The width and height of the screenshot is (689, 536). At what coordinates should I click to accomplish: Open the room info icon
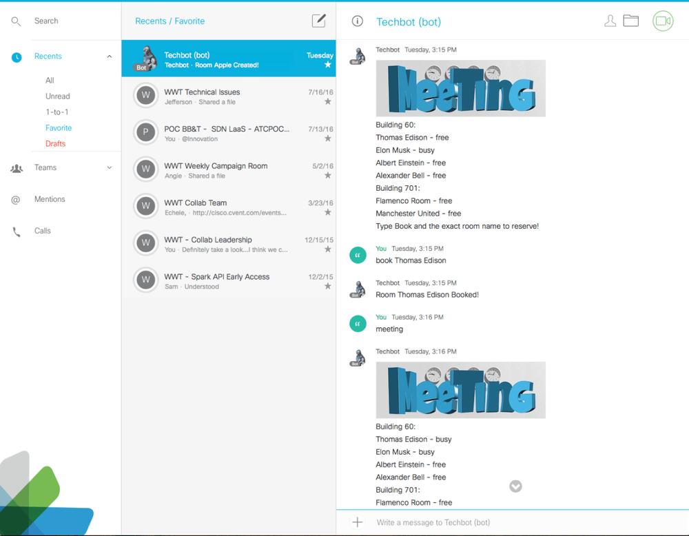pos(357,21)
